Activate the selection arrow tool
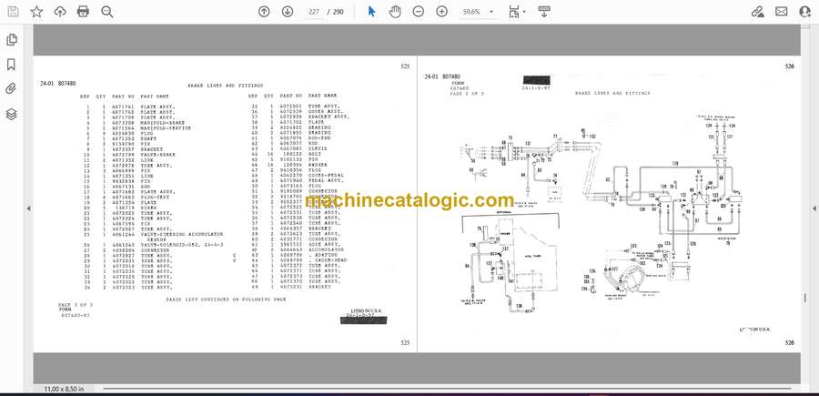This screenshot has width=819, height=396. click(371, 12)
